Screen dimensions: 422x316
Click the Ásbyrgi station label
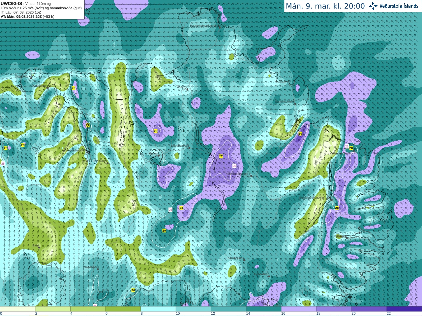pos(182,87)
